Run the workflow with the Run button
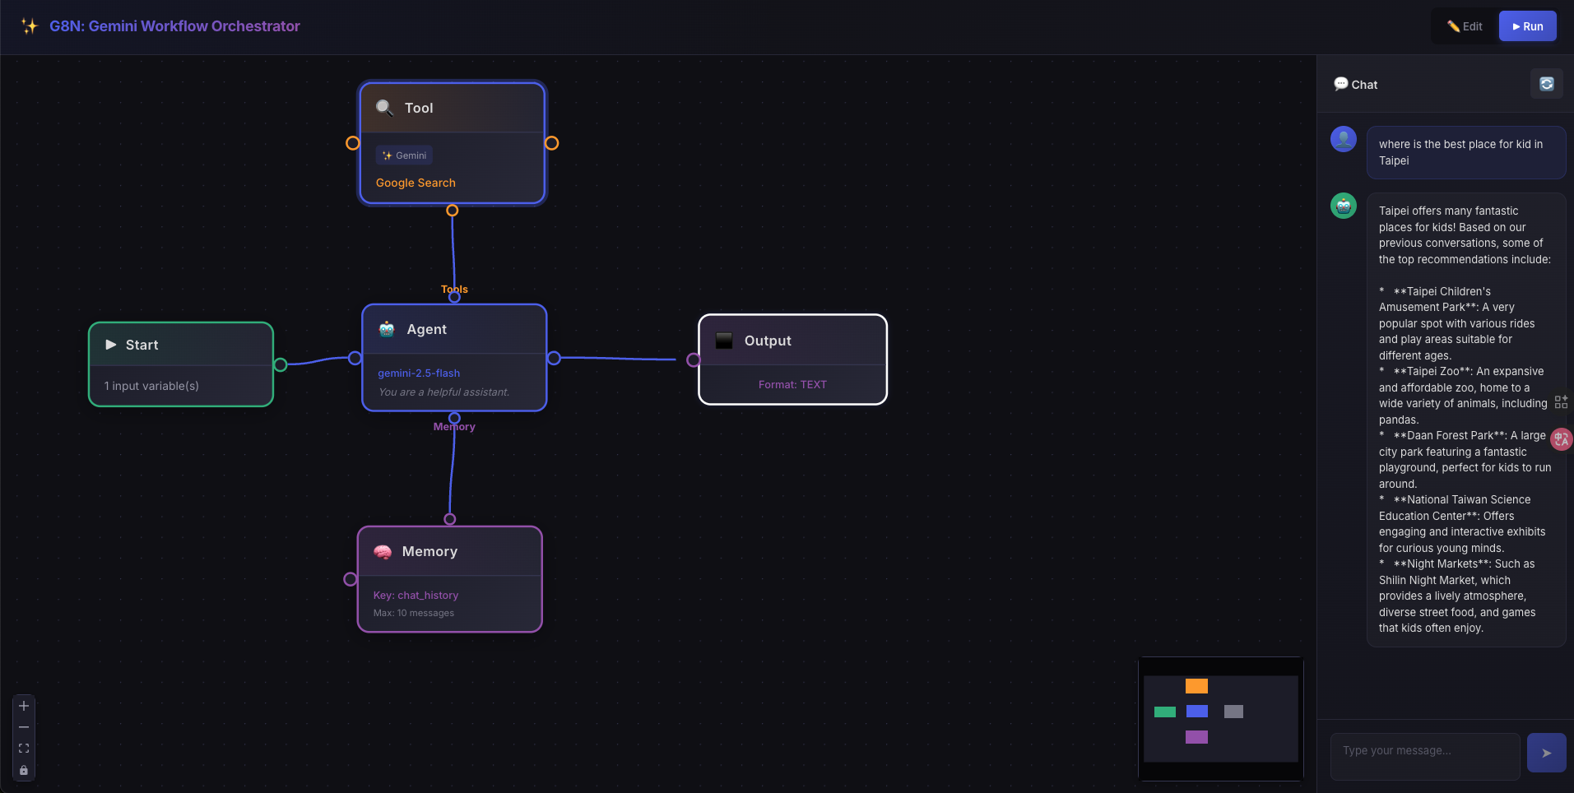The image size is (1574, 793). (x=1528, y=26)
